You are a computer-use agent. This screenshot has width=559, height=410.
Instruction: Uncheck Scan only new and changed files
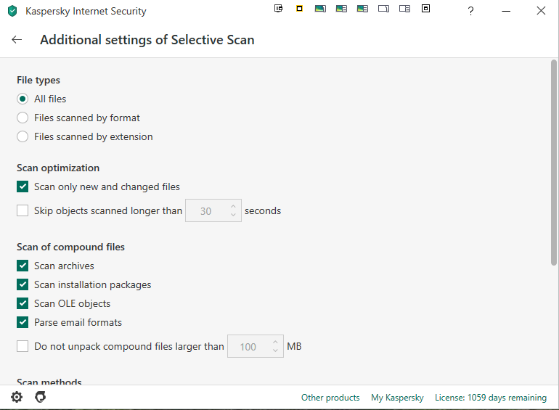coord(23,186)
